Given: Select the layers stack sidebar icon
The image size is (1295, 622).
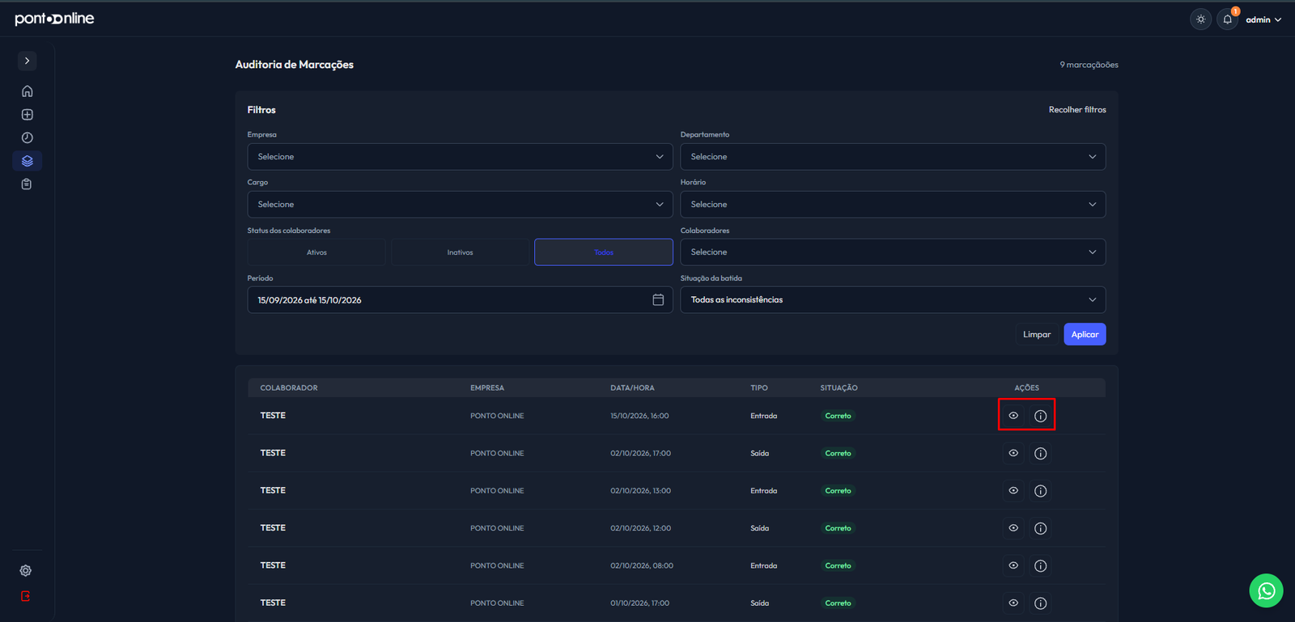Looking at the screenshot, I should pyautogui.click(x=27, y=161).
